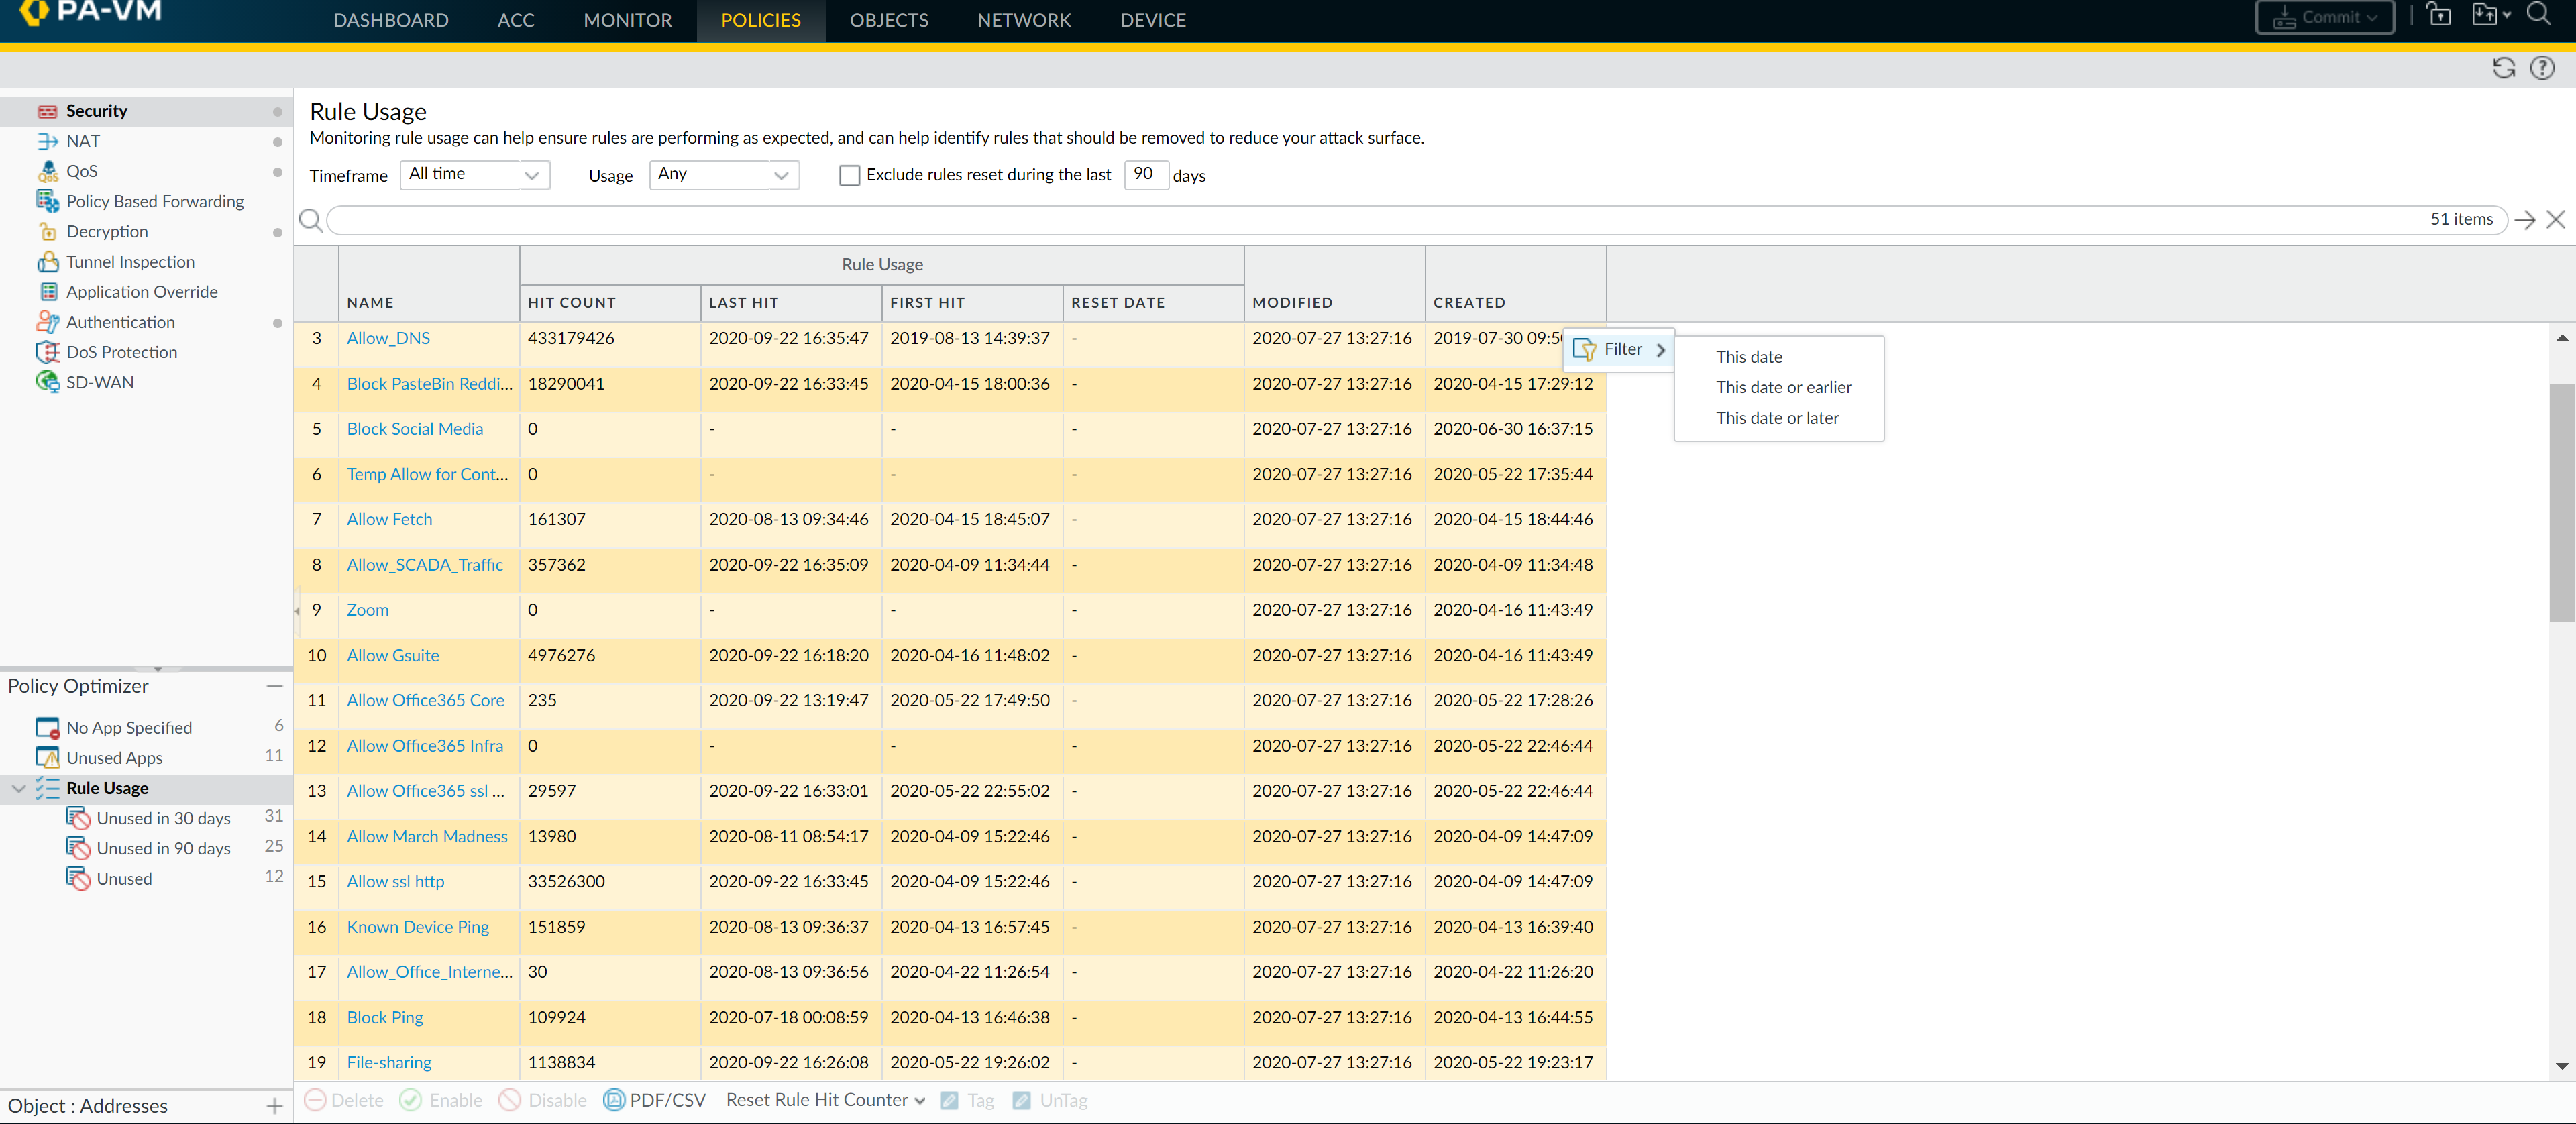2576x1124 pixels.
Task: Expand Reset Rule Hit Counter menu
Action: [x=825, y=1100]
